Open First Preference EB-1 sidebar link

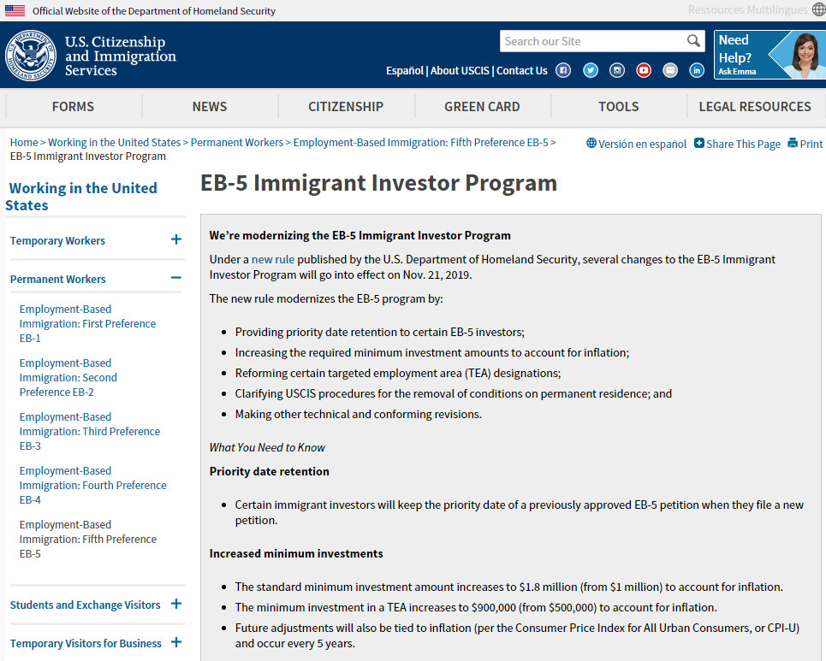[87, 323]
